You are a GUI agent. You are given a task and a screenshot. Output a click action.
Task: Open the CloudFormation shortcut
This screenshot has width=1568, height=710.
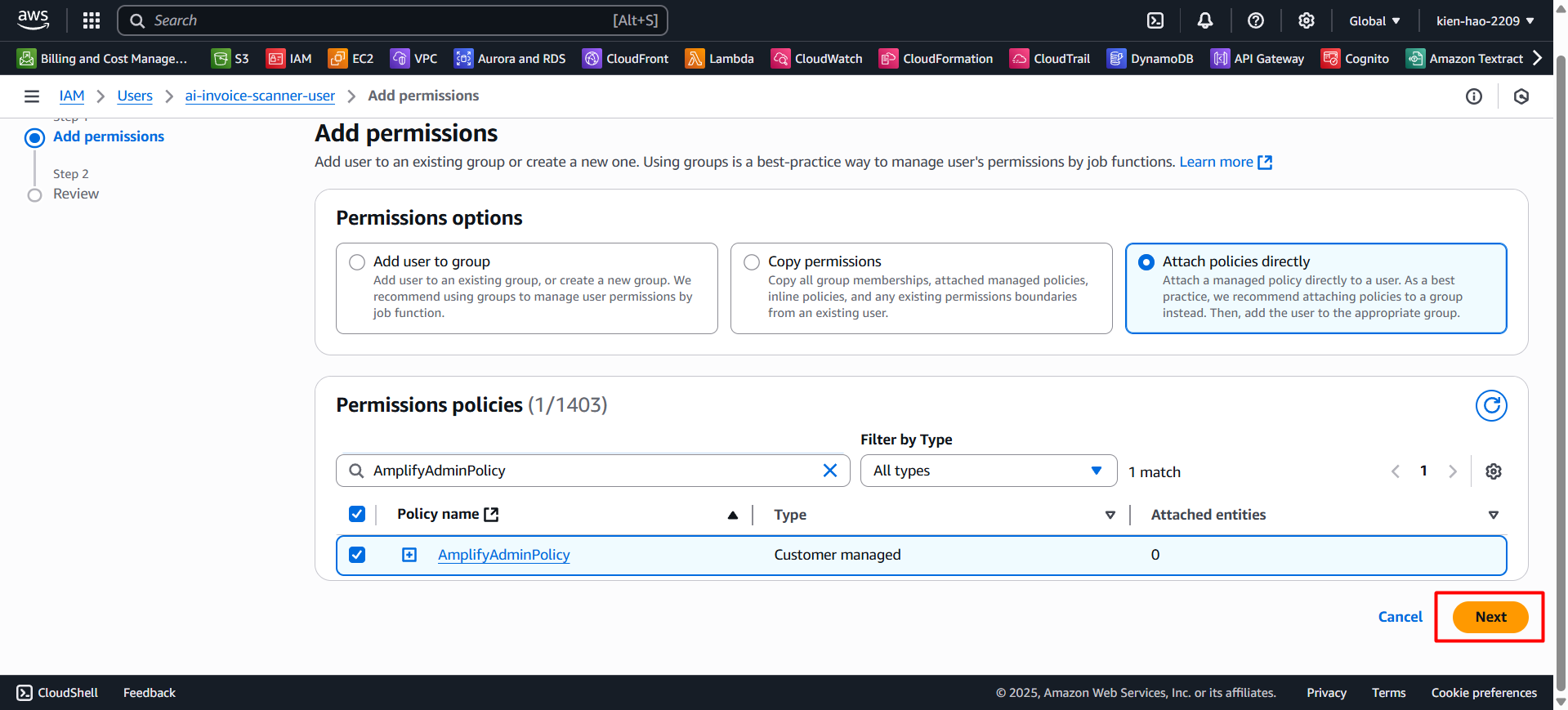tap(936, 58)
